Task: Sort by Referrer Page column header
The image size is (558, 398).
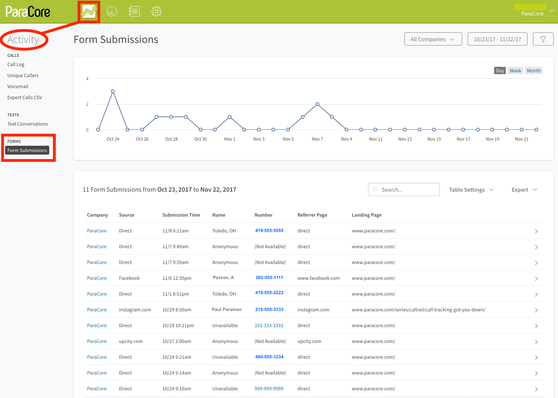Action: point(312,215)
